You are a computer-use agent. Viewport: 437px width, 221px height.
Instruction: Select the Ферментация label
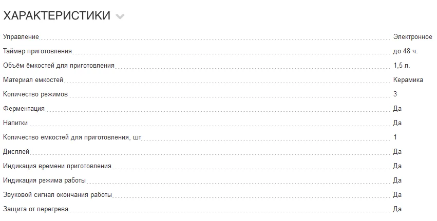point(24,109)
